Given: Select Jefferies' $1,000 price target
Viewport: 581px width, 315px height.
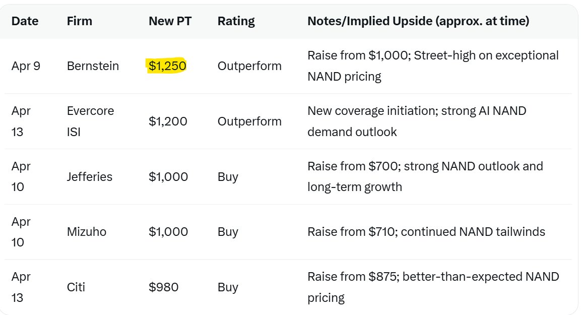Looking at the screenshot, I should [x=168, y=177].
